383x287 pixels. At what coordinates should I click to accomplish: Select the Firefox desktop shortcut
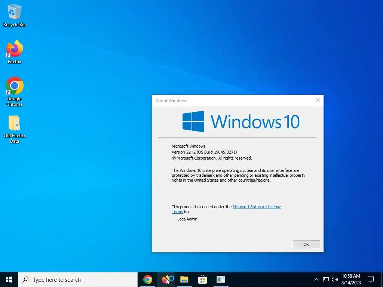[15, 52]
